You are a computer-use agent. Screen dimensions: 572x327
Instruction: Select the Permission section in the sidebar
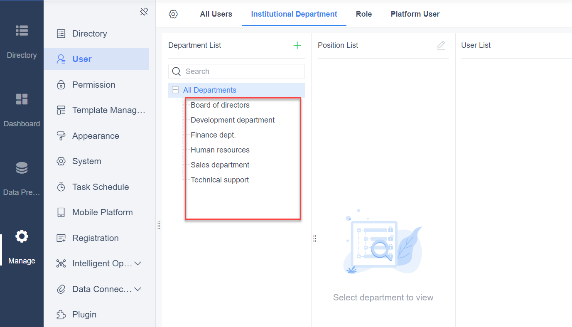[x=94, y=84]
